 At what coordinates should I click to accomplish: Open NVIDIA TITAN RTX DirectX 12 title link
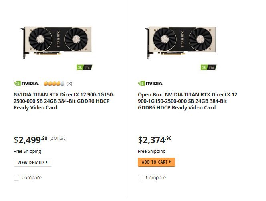(64, 101)
